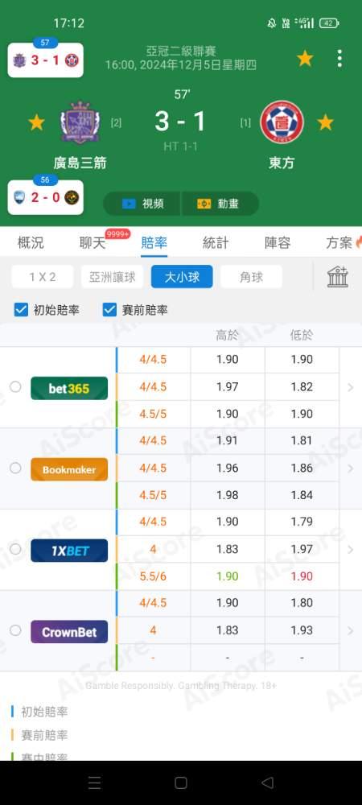The width and height of the screenshot is (362, 805).
Task: Tap the 9999+ chat badge
Action: [117, 234]
